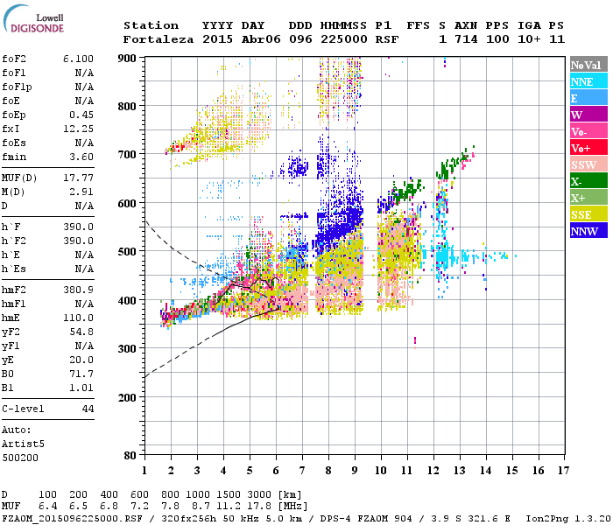Click the 17 MHz frequency axis label
The width and height of the screenshot is (613, 525).
click(x=564, y=471)
